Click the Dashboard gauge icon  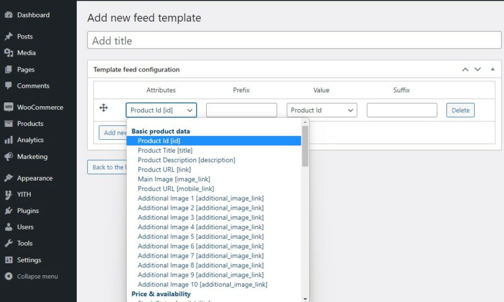coord(8,15)
